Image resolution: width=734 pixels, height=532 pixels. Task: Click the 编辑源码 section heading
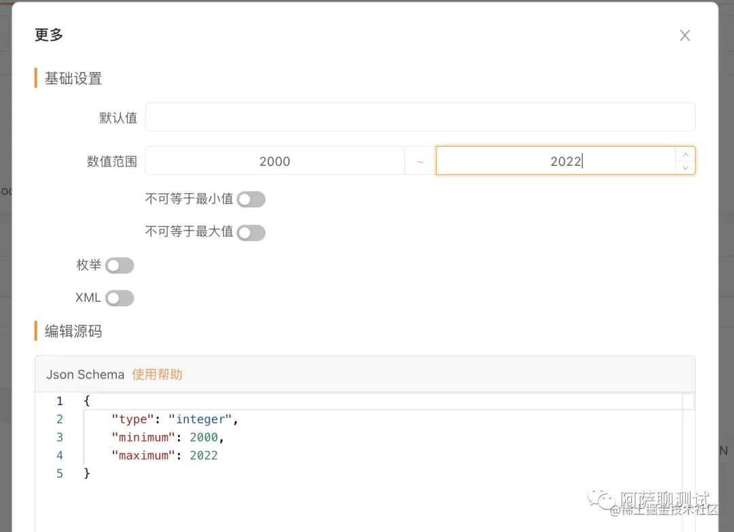click(x=73, y=332)
